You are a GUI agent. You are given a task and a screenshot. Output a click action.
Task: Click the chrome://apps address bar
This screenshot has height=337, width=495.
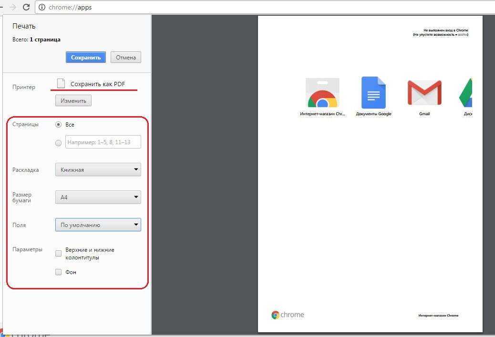click(x=265, y=7)
